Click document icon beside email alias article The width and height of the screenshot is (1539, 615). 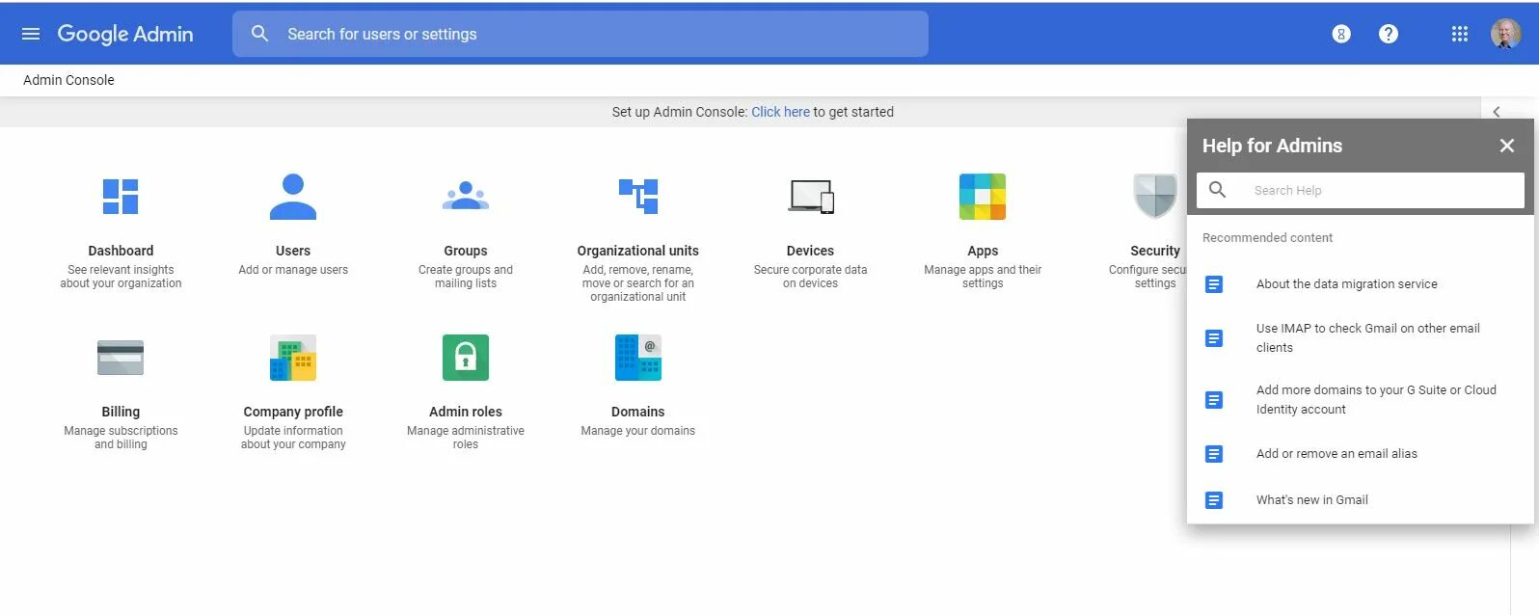pyautogui.click(x=1214, y=454)
